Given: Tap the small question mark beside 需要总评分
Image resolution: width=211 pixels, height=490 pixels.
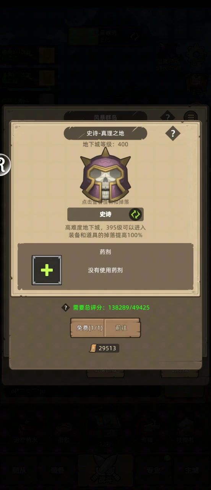Looking at the screenshot, I should (66, 307).
